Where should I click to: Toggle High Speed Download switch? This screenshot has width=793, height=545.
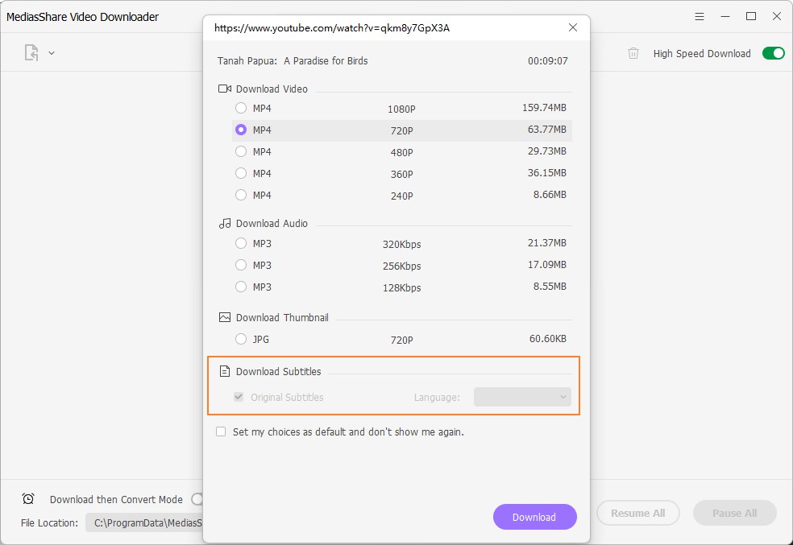[x=773, y=53]
